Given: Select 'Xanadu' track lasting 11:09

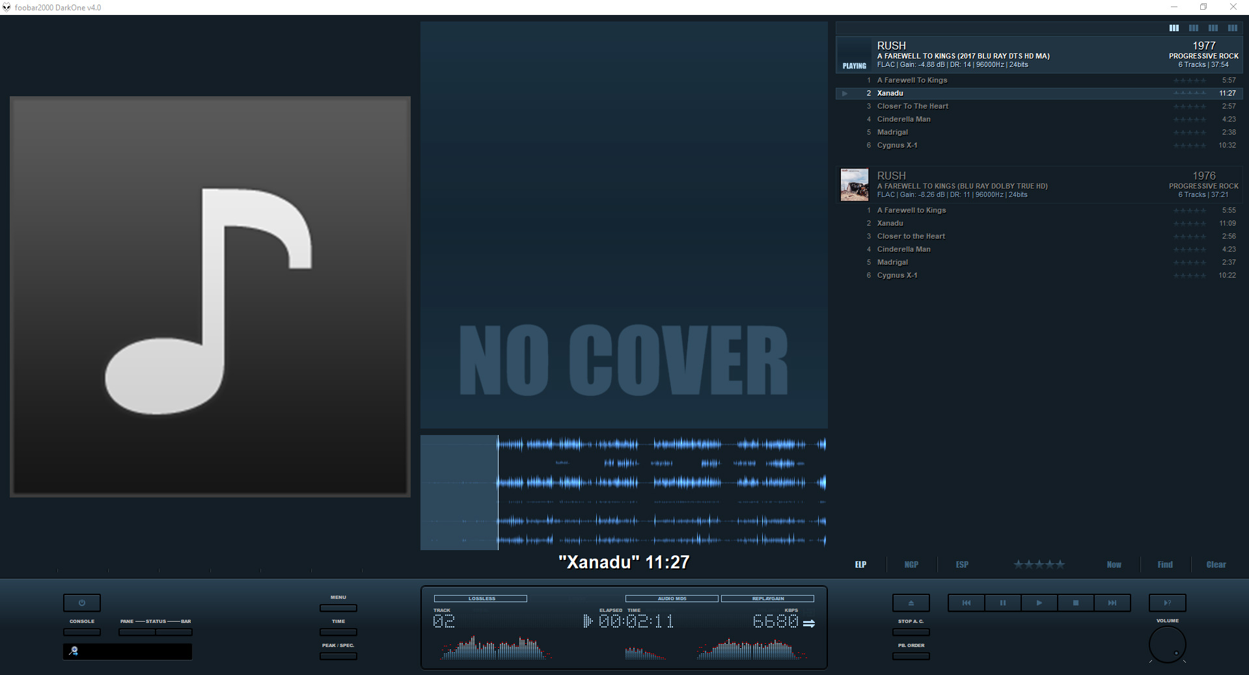Looking at the screenshot, I should click(x=1039, y=223).
